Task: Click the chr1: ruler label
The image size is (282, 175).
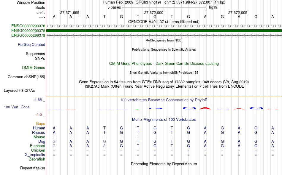Action: [41, 12]
